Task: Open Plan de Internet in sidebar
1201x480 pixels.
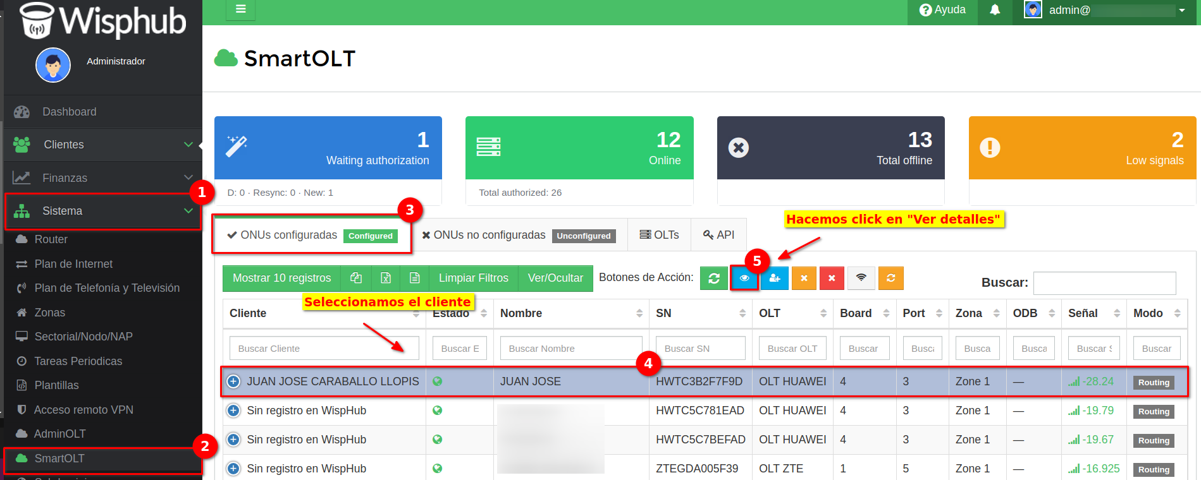Action: 73,264
